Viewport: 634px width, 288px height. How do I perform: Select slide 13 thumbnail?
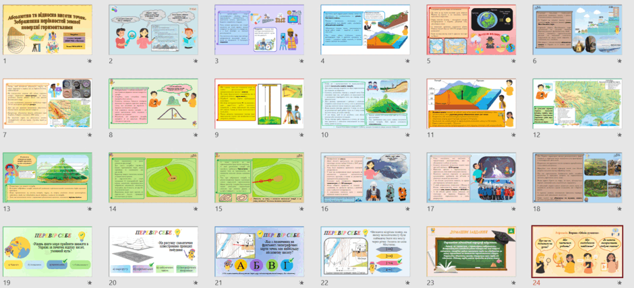tap(47, 178)
